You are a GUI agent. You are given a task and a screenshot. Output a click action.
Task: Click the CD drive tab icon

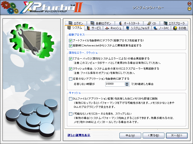point(149,23)
